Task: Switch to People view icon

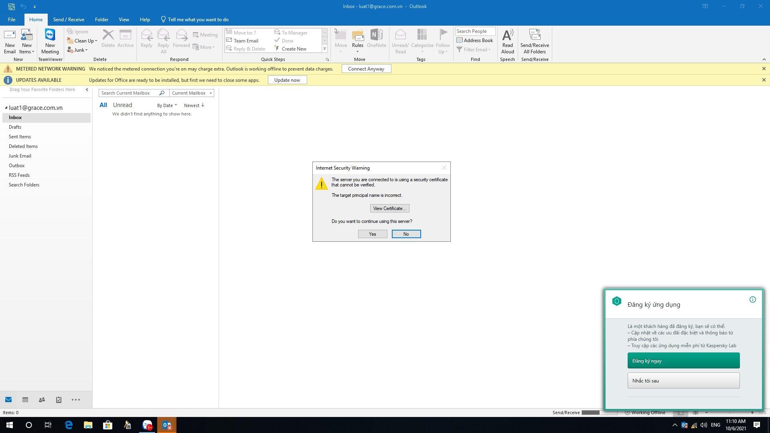Action: pos(42,400)
